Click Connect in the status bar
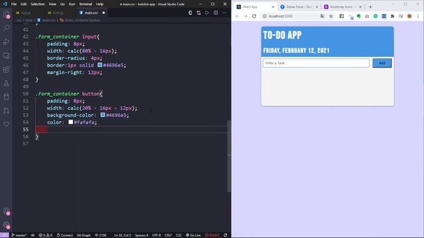This screenshot has height=238, width=424. (x=65, y=235)
